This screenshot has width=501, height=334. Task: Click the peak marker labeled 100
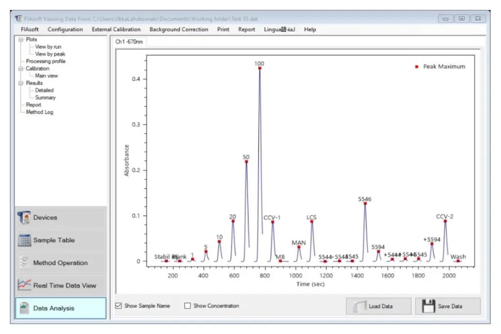(x=260, y=68)
